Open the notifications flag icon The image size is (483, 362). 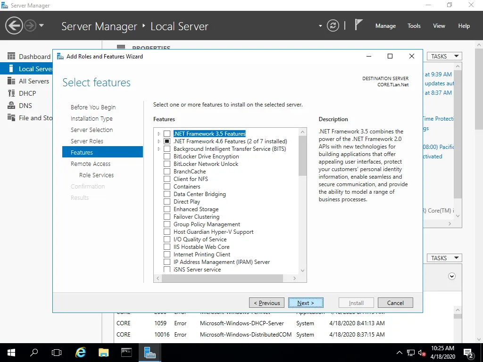358,25
